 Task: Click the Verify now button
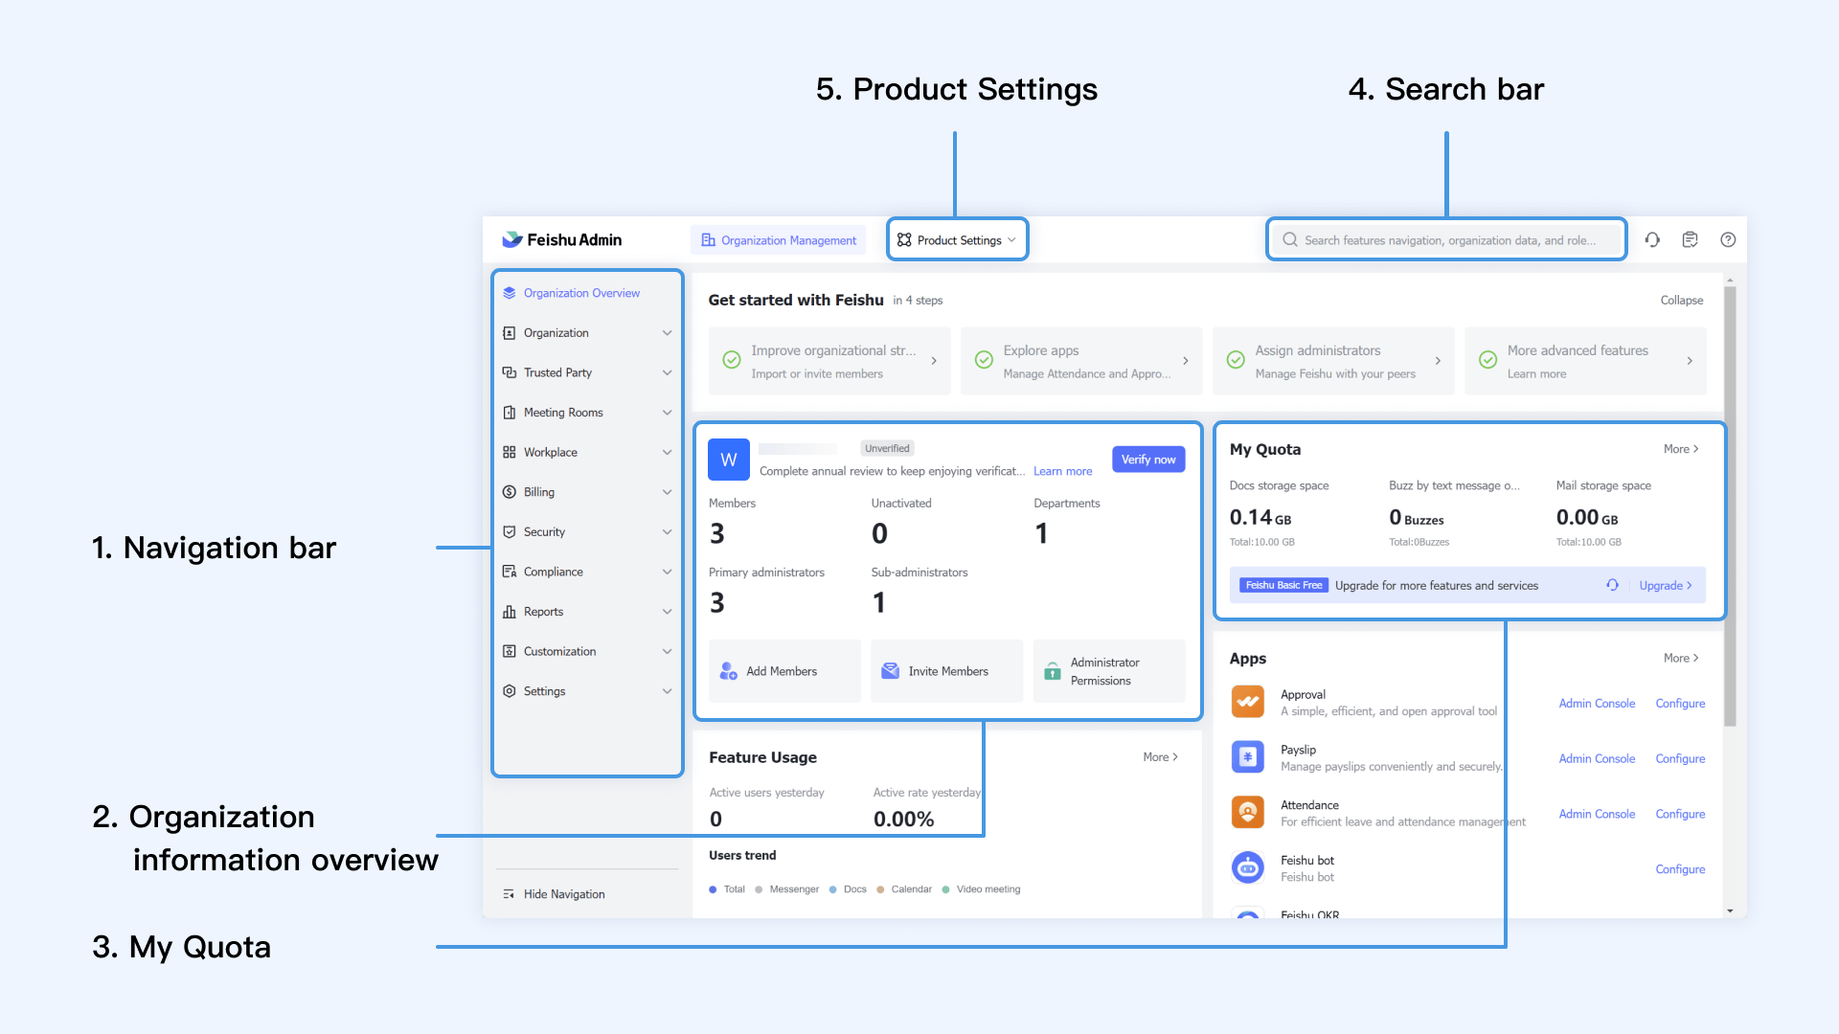(x=1148, y=460)
